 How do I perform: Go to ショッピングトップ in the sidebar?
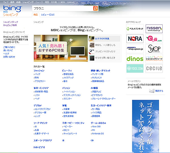(11, 22)
